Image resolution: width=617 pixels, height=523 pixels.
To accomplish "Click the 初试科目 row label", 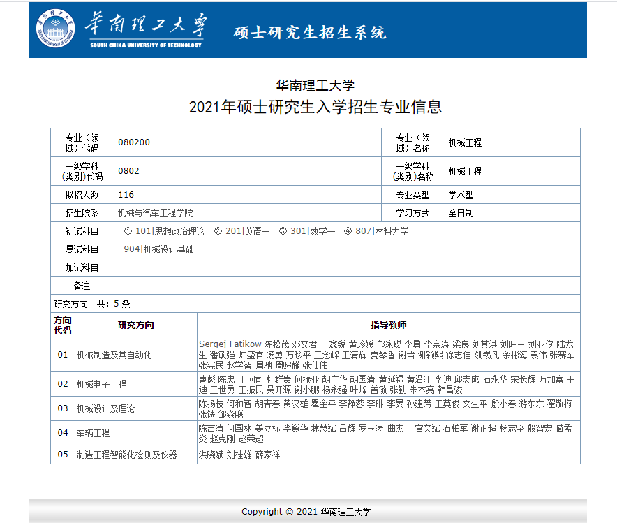I will tap(82, 231).
